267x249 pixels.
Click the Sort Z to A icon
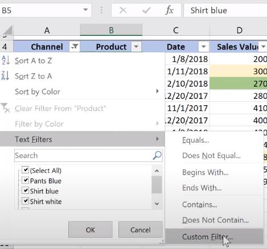pyautogui.click(x=5, y=76)
